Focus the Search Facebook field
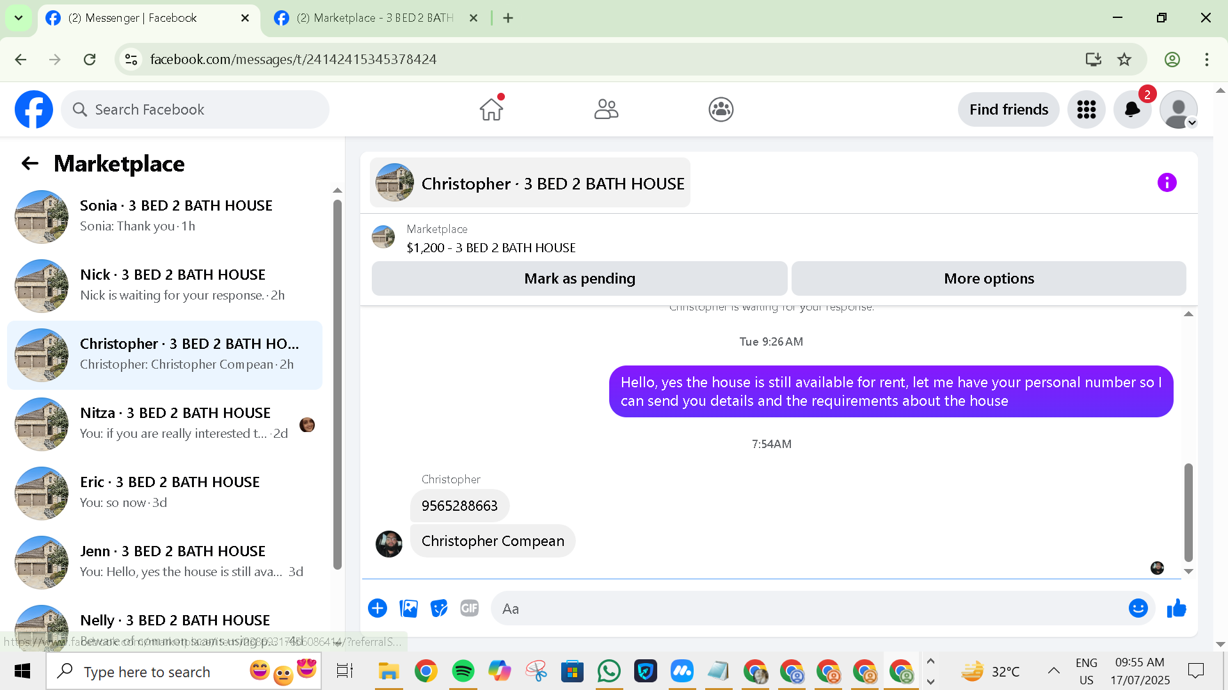1228x690 pixels. click(195, 109)
